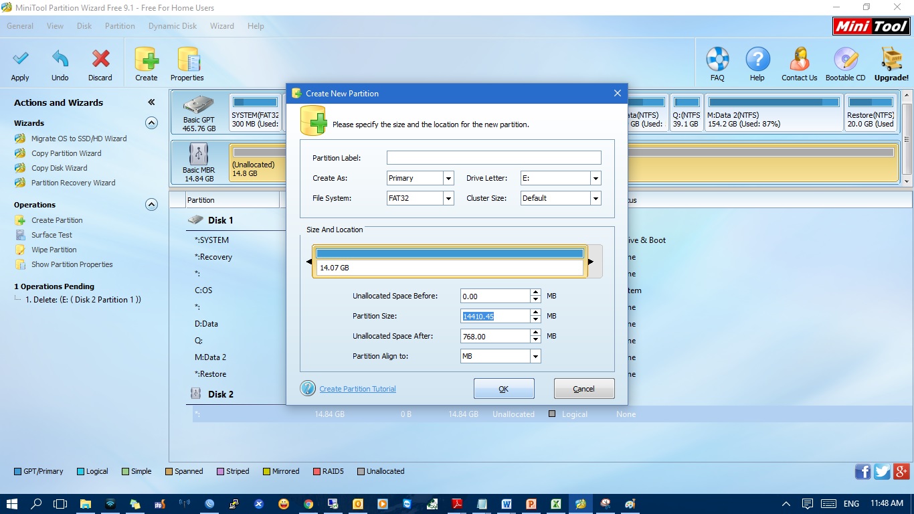
Task: Open Windows Start menu
Action: 12,503
